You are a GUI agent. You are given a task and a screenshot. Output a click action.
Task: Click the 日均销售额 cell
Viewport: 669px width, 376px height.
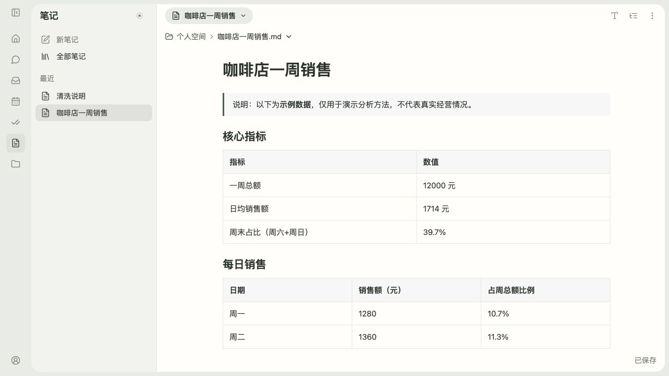pyautogui.click(x=320, y=209)
